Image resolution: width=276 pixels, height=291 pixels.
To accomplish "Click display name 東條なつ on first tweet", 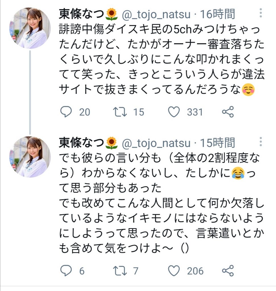I will click(81, 14).
